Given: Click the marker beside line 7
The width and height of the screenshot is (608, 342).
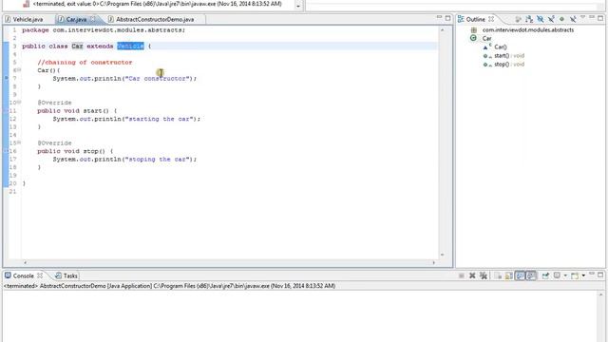Looking at the screenshot, I should tap(6, 78).
